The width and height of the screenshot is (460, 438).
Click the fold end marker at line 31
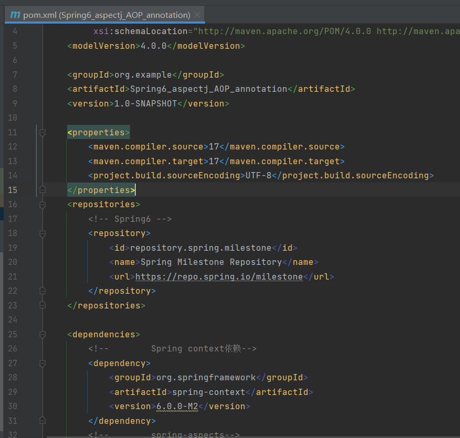tap(42, 421)
